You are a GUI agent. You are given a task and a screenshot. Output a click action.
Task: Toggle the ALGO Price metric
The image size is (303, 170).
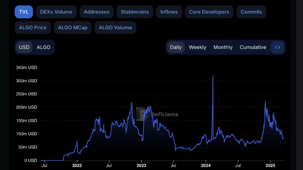(x=33, y=28)
